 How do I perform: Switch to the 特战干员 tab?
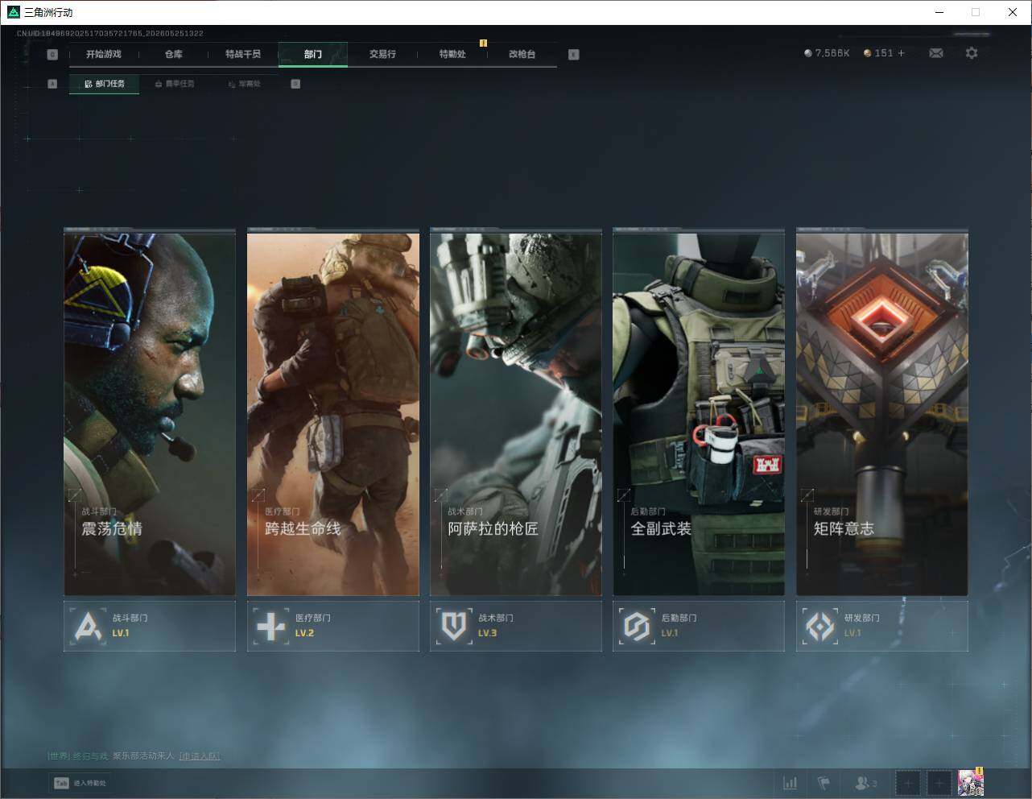[243, 54]
